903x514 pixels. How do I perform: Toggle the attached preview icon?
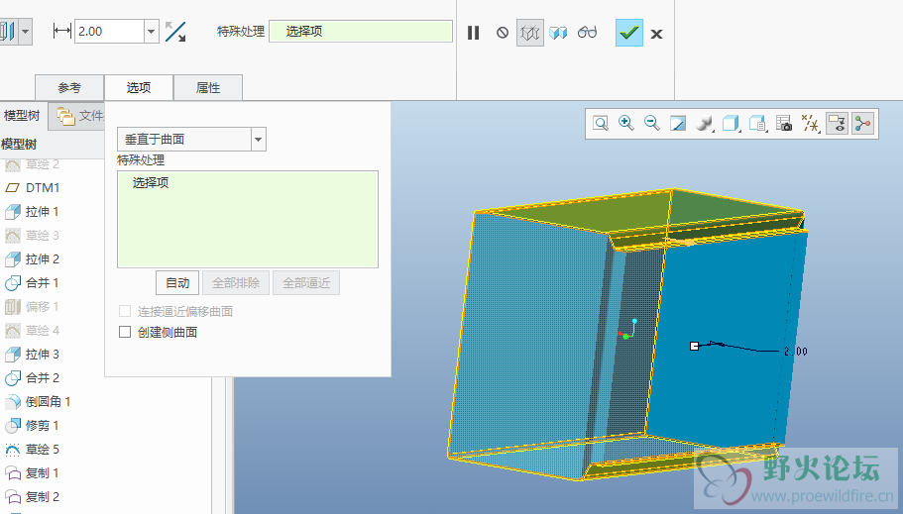point(558,33)
